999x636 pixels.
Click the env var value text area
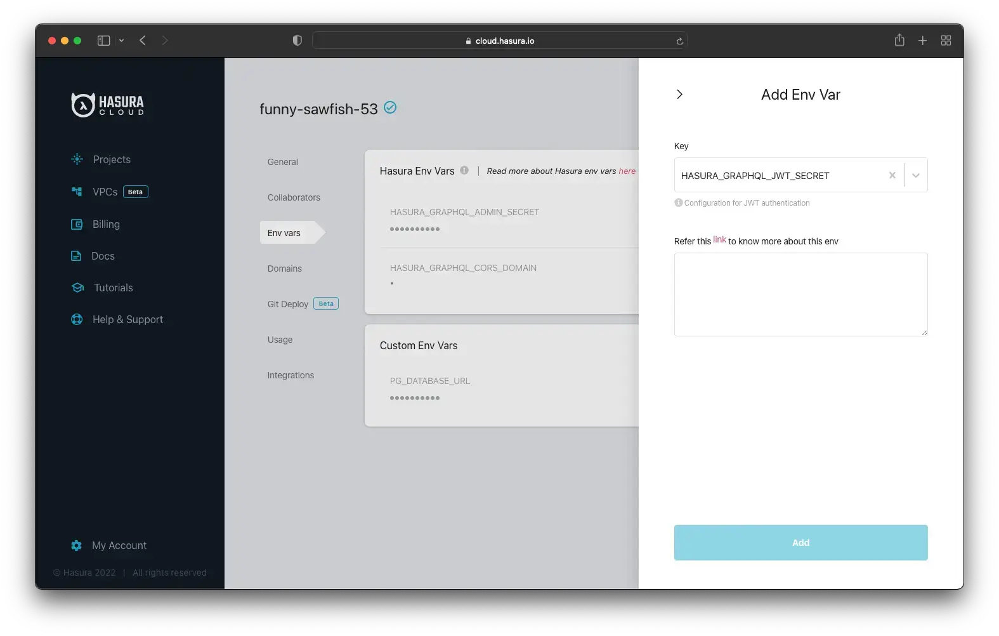click(x=800, y=295)
